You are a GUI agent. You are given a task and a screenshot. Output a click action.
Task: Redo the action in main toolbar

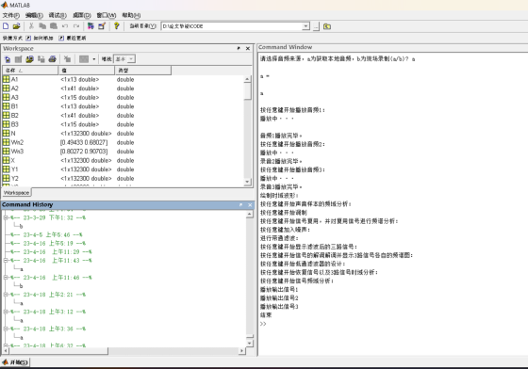tap(76, 26)
